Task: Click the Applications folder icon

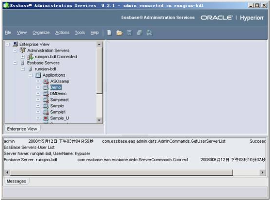Action: coord(38,75)
